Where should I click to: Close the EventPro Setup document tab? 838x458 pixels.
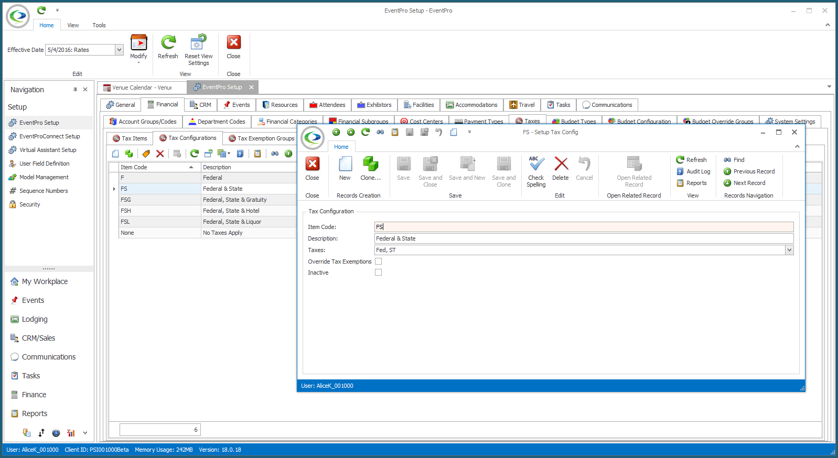[251, 87]
